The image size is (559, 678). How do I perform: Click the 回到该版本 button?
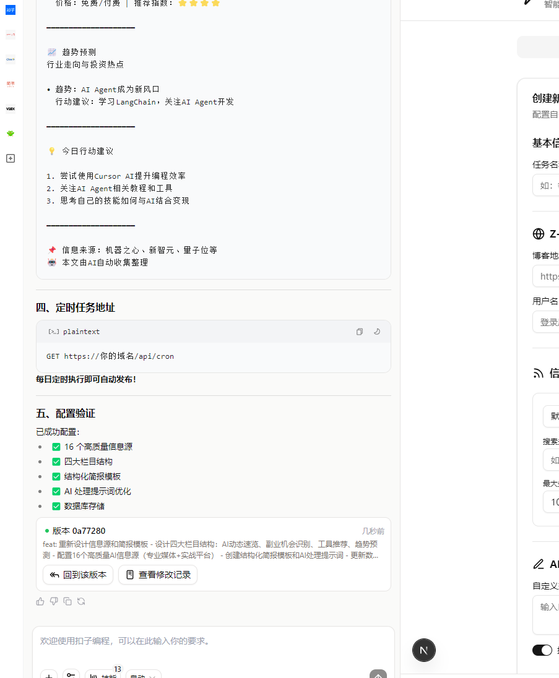[78, 575]
